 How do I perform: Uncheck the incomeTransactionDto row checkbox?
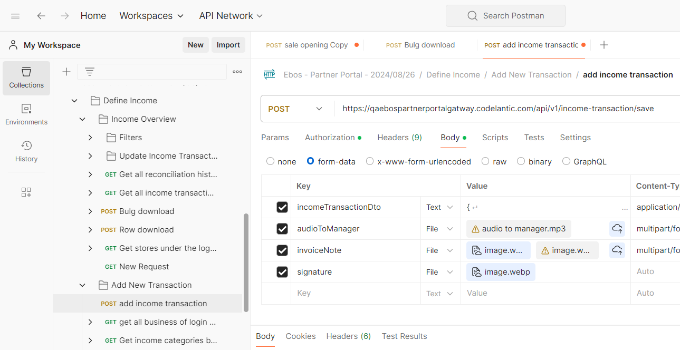[x=282, y=207]
